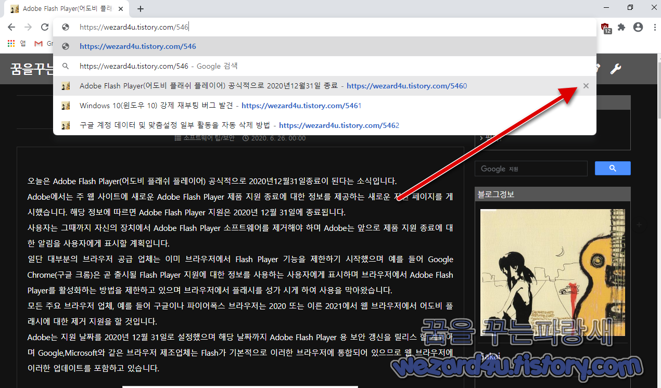Click the globe icon in the address bar

tap(66, 27)
